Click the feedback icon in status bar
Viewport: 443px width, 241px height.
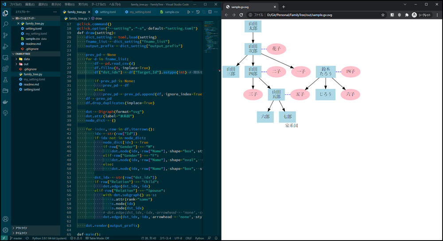click(x=210, y=238)
